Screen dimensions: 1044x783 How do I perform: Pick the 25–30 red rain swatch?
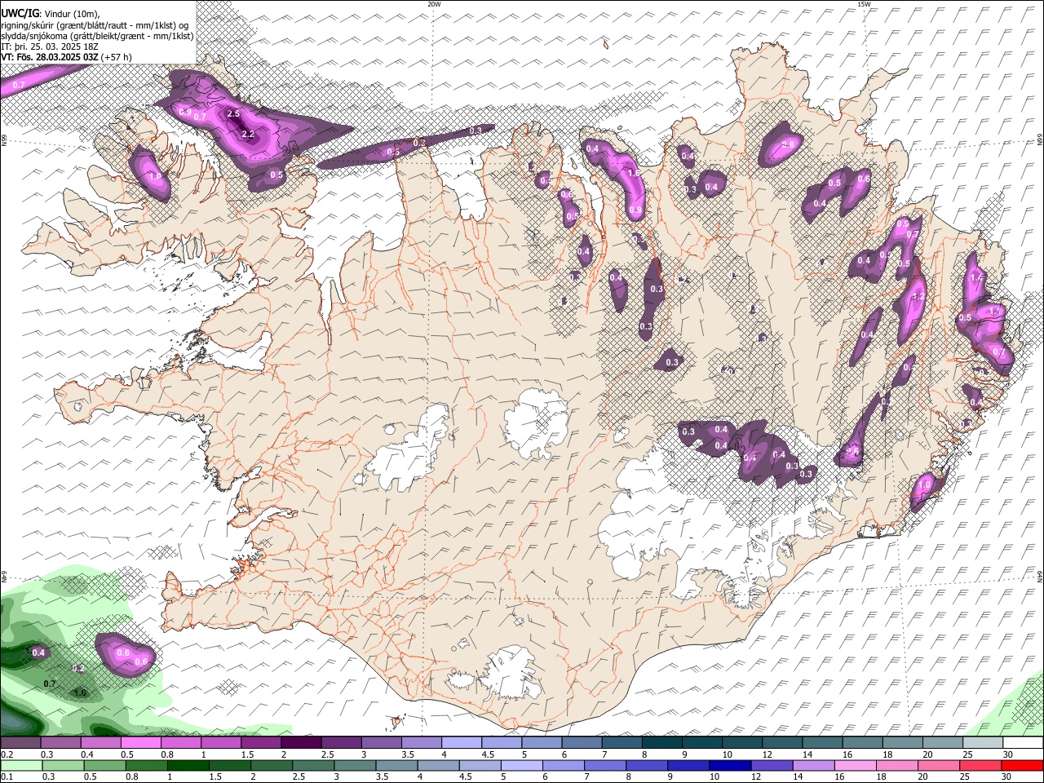tap(980, 765)
